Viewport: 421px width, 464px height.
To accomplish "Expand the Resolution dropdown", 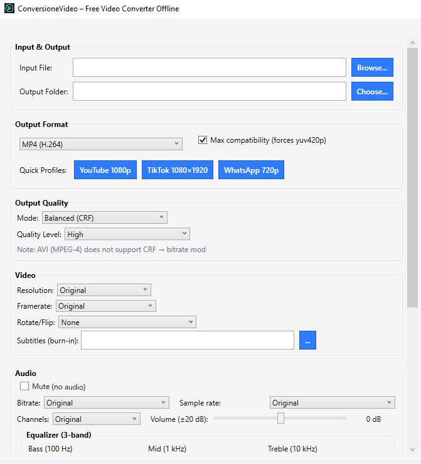I will click(x=104, y=290).
